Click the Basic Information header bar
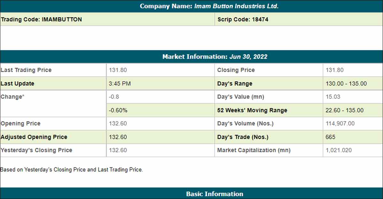 coord(214,194)
